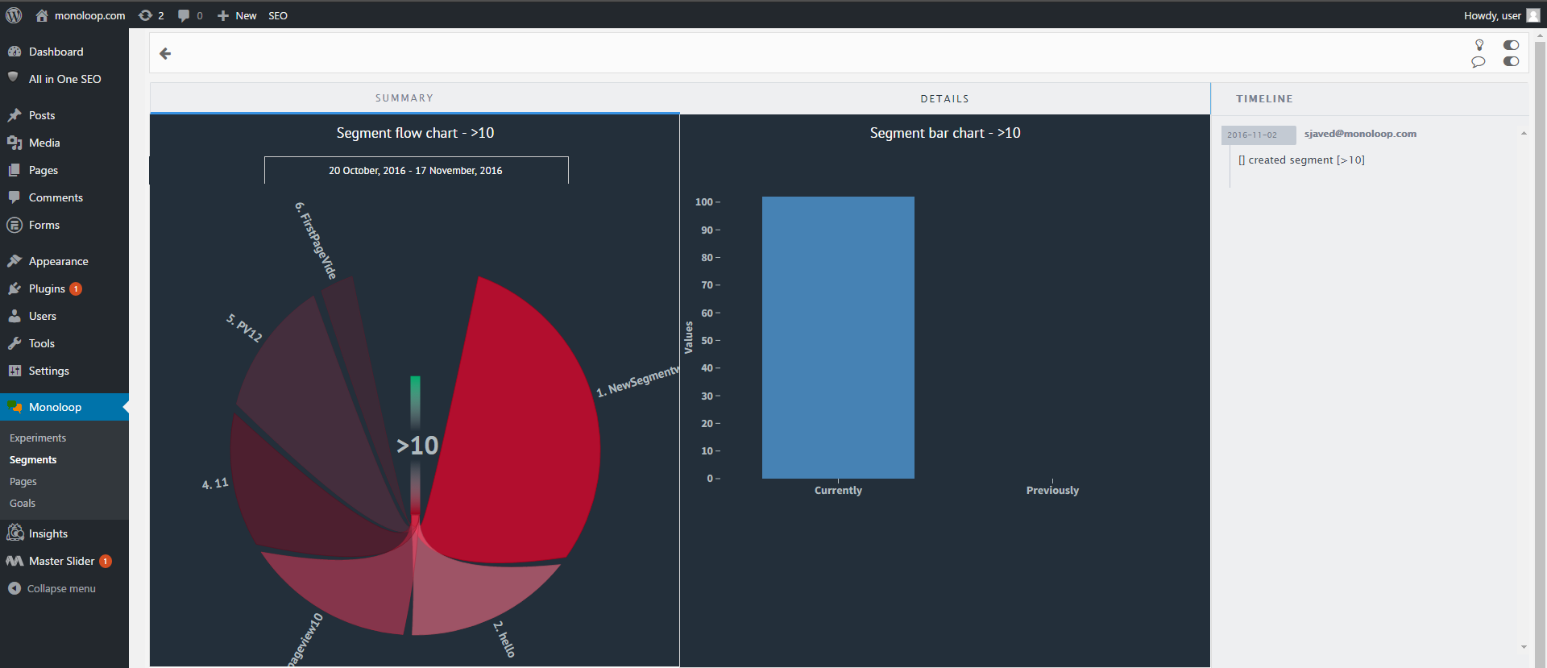Click the Segment bar chart title
This screenshot has width=1547, height=668.
945,133
